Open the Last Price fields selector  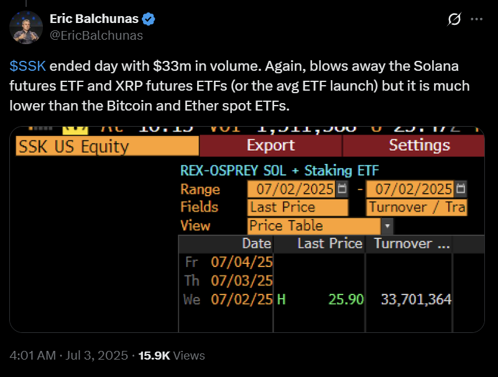pyautogui.click(x=297, y=207)
